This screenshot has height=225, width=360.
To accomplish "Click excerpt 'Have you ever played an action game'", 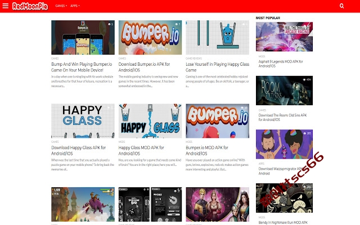I will pos(217,165).
